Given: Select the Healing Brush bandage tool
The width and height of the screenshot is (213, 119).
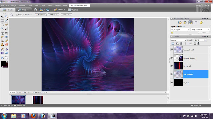Looking at the screenshot, I should [6, 41].
